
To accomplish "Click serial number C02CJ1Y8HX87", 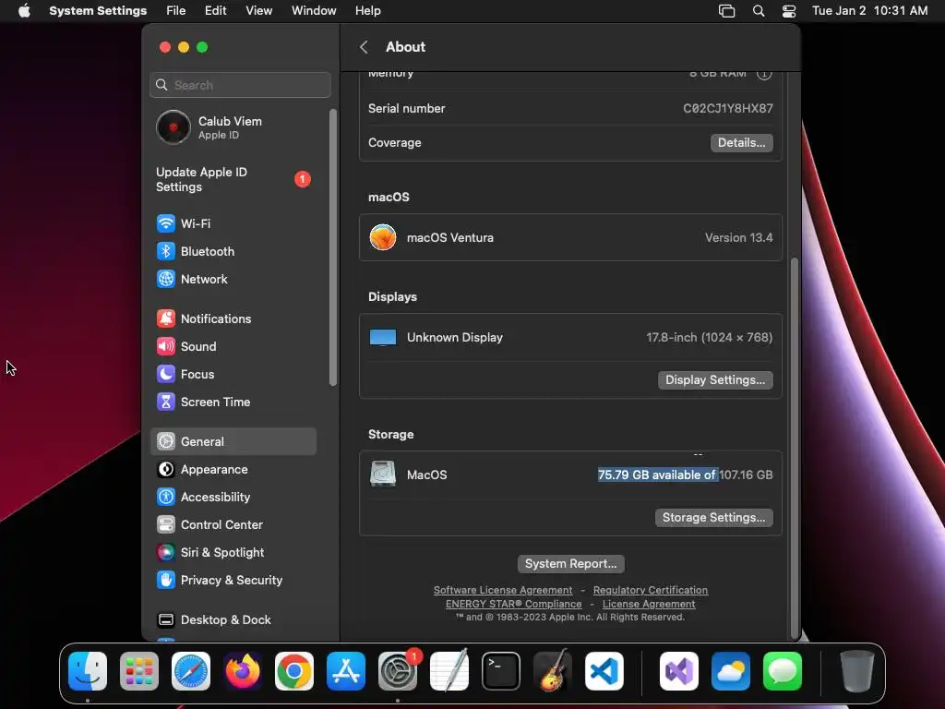I will pyautogui.click(x=727, y=109).
